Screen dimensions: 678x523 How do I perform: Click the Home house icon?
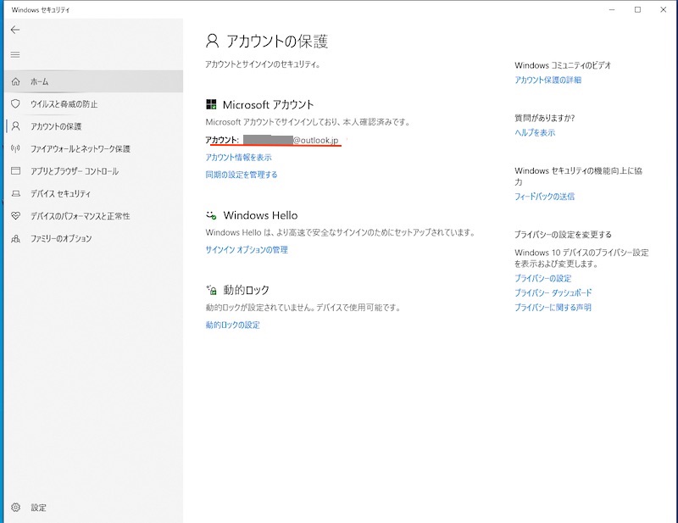(15, 81)
